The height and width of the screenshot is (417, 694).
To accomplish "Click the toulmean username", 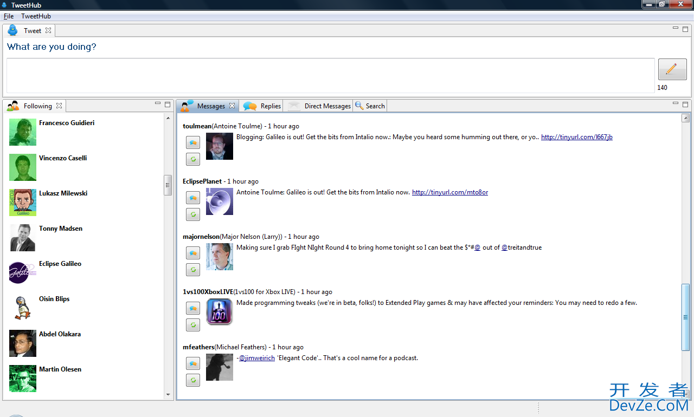I will (x=197, y=126).
